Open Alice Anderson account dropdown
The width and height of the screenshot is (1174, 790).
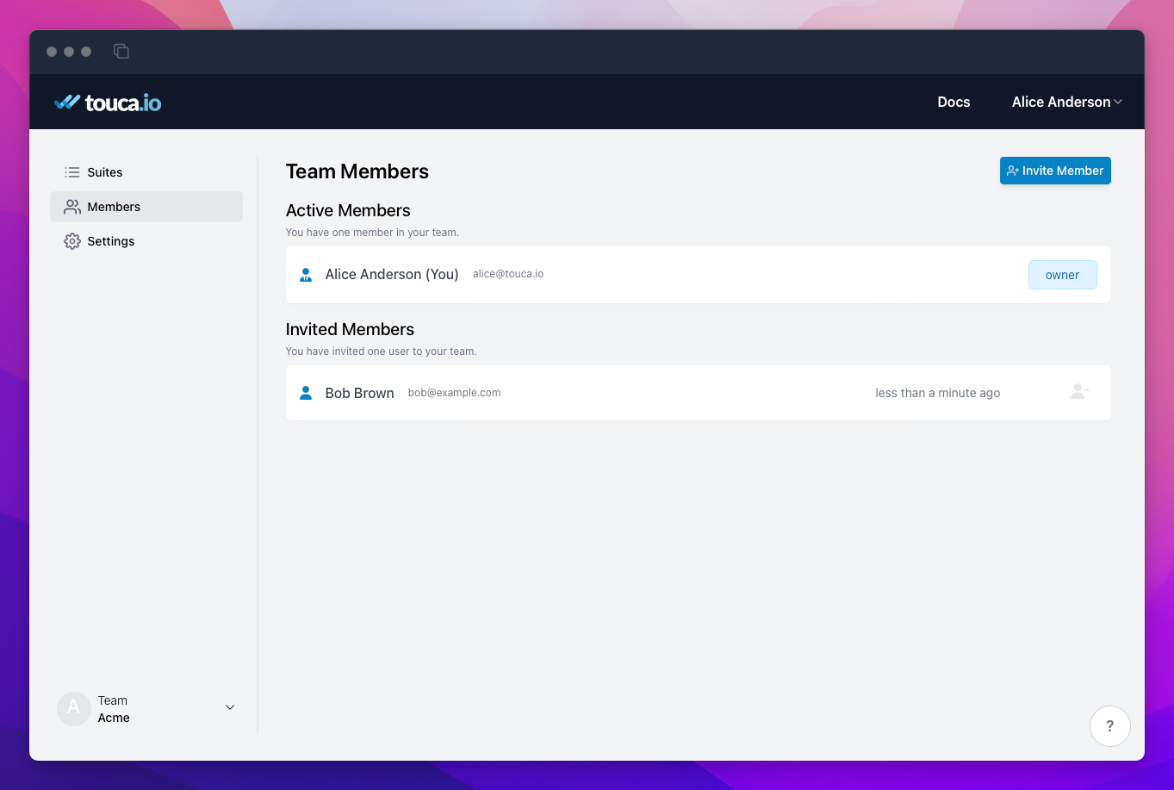1067,102
